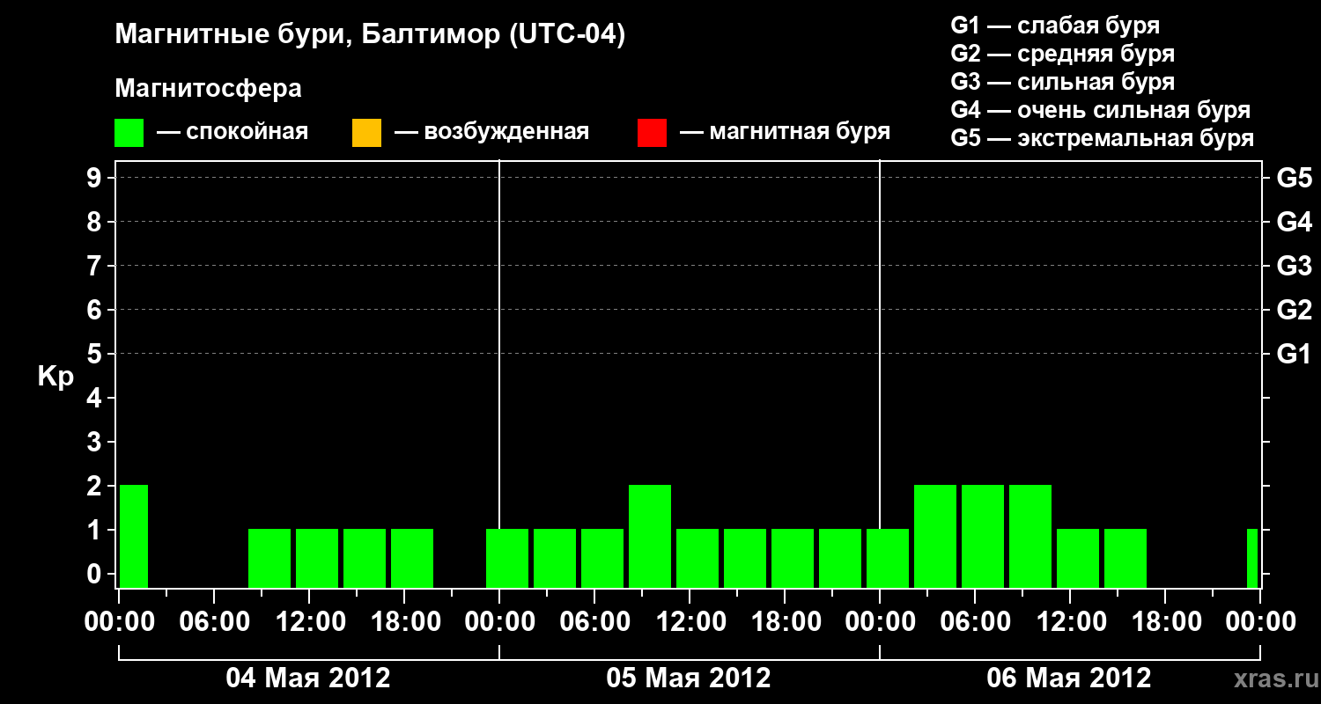This screenshot has width=1321, height=704.
Task: Click the 05 May bar just before 00:00
Action: point(840,558)
